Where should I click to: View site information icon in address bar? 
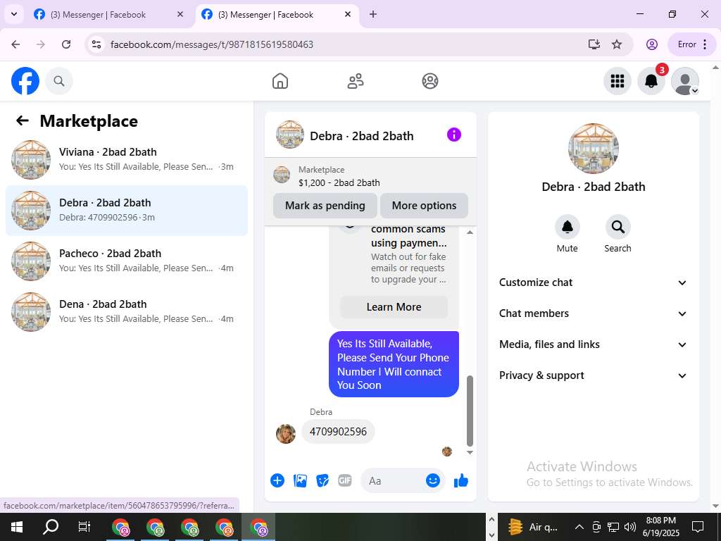click(96, 44)
